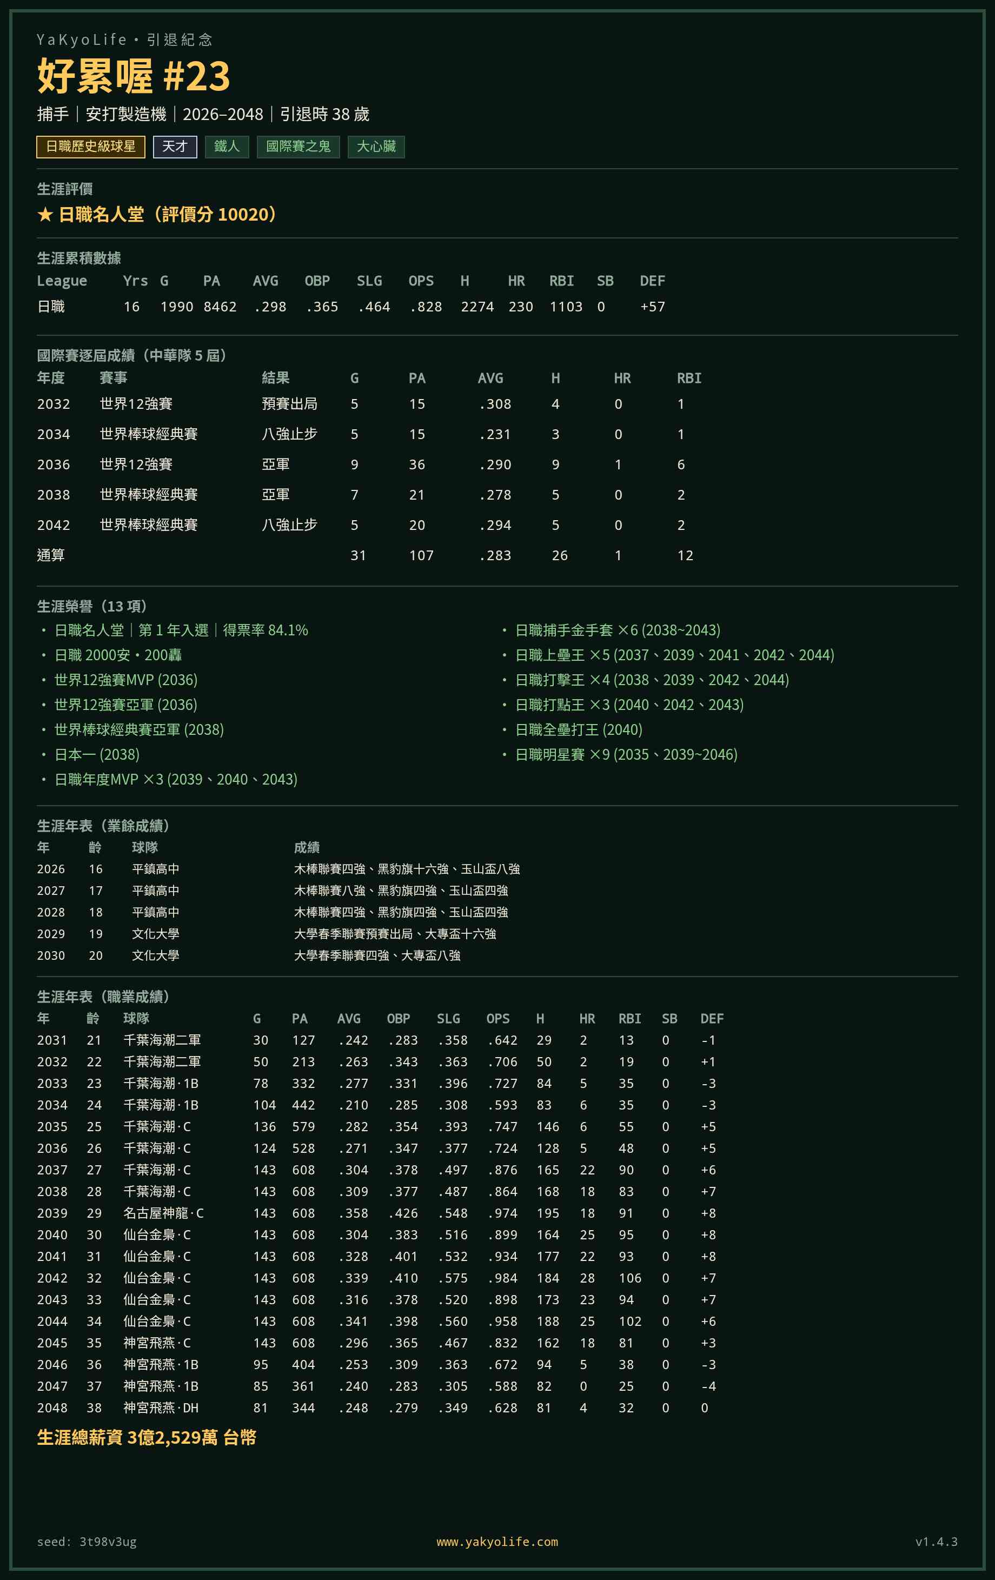Click the 日職捕手金手套 ×6 honor entry

pyautogui.click(x=618, y=630)
